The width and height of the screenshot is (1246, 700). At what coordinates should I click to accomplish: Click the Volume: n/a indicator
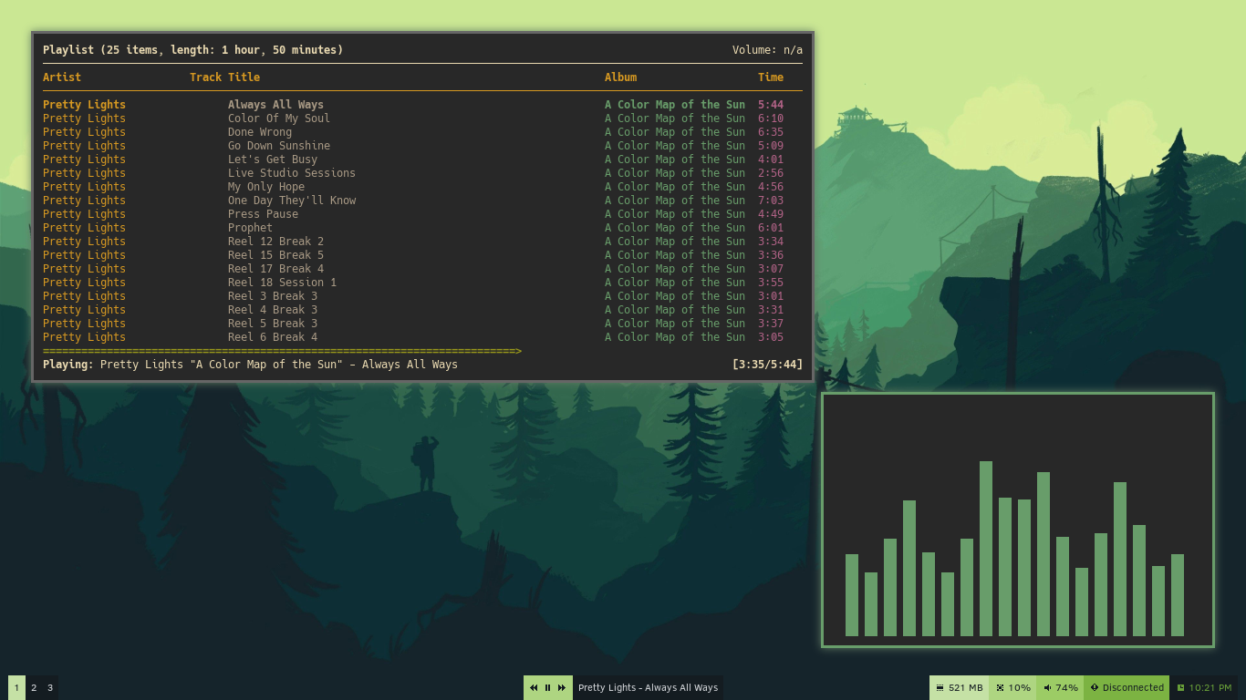(x=767, y=50)
